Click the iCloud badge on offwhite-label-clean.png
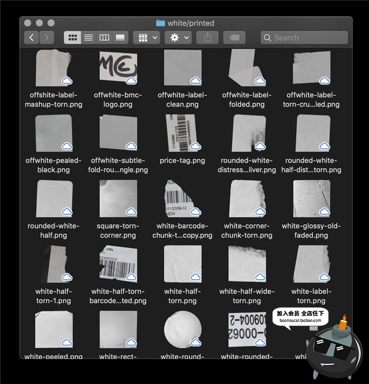Image resolution: width=369 pixels, height=384 pixels. 195,81
